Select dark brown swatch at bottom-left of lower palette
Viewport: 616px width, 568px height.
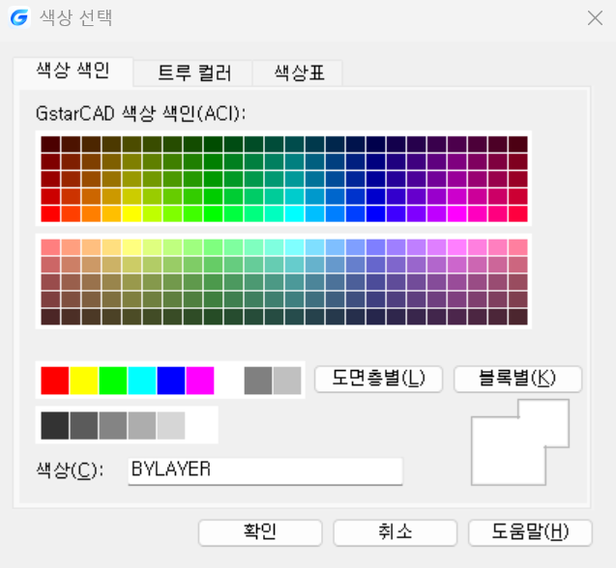[50, 317]
